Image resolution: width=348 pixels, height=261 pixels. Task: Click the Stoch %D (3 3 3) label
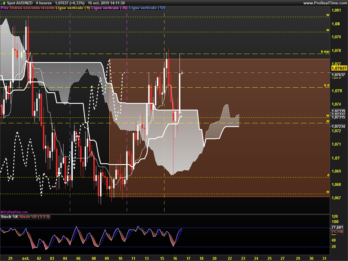click(35, 217)
